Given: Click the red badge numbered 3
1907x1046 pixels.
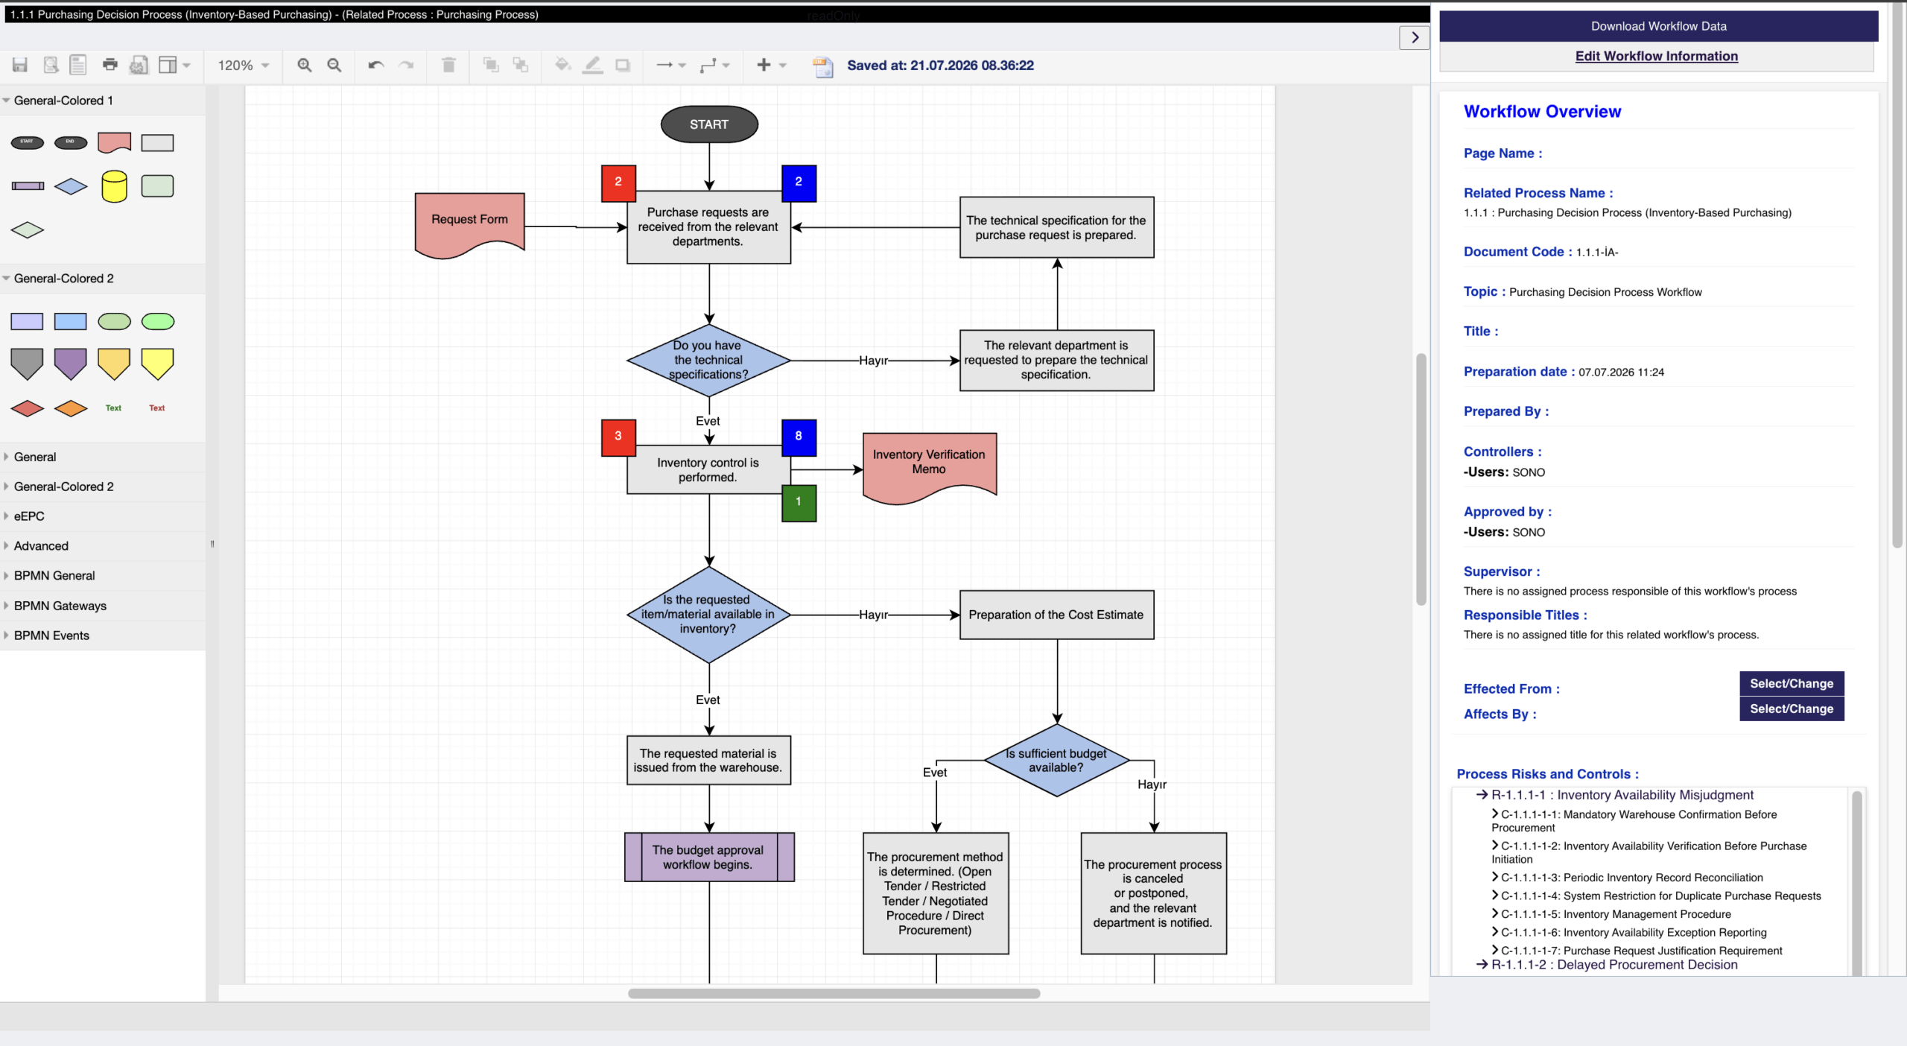Looking at the screenshot, I should (x=618, y=437).
